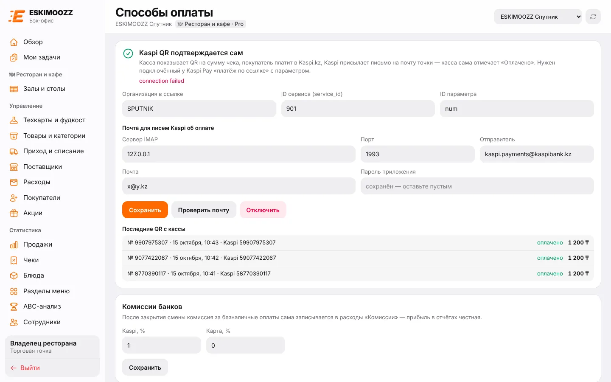Viewport: 611px width, 382px height.
Task: Click the ESKIMOOZZ logo icon
Action: (17, 16)
